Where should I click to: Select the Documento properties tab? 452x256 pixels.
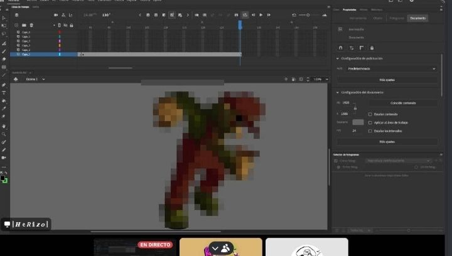pyautogui.click(x=417, y=18)
